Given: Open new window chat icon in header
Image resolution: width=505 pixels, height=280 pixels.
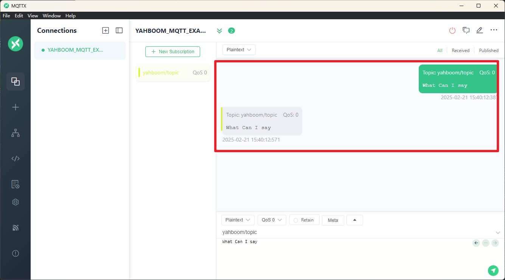Looking at the screenshot, I should coord(466,31).
